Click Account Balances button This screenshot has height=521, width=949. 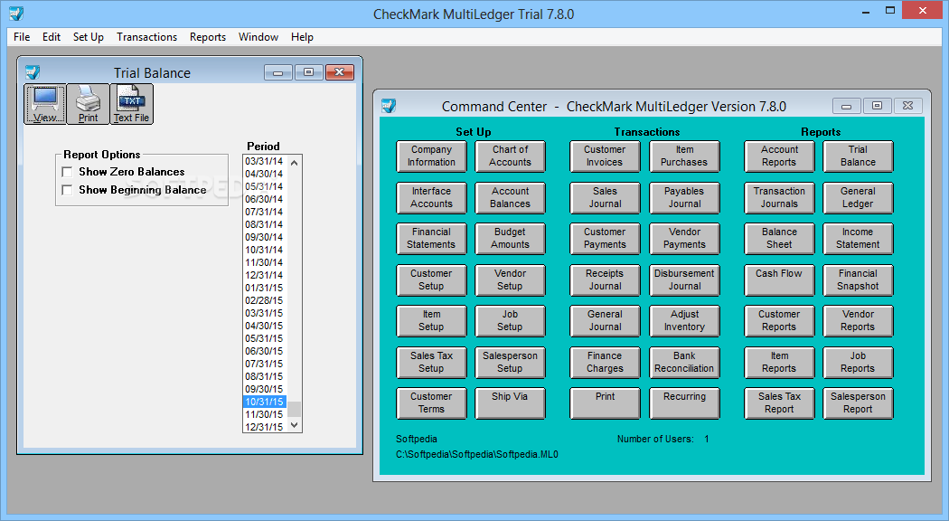click(x=511, y=197)
